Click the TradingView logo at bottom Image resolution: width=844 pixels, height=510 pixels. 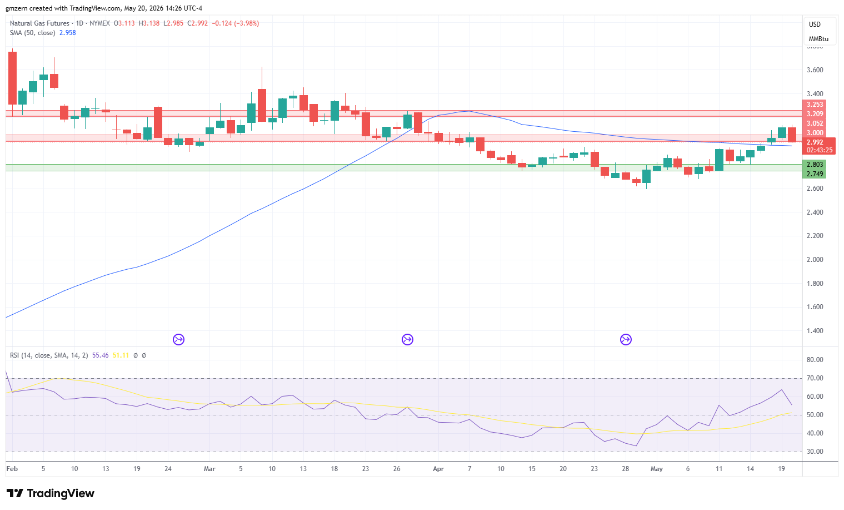click(x=51, y=493)
